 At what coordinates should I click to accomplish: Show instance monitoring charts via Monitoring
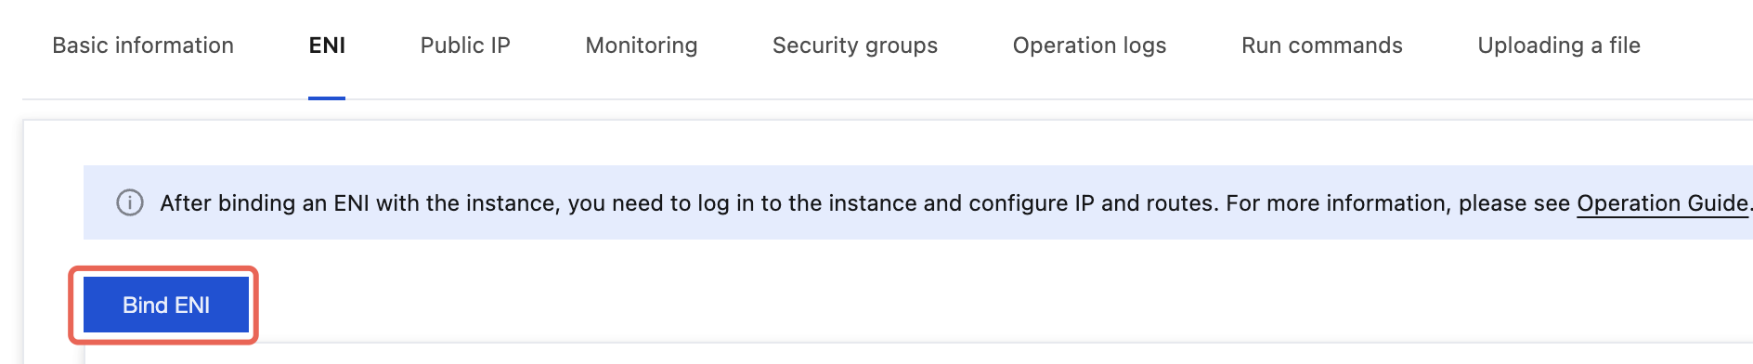(x=642, y=45)
